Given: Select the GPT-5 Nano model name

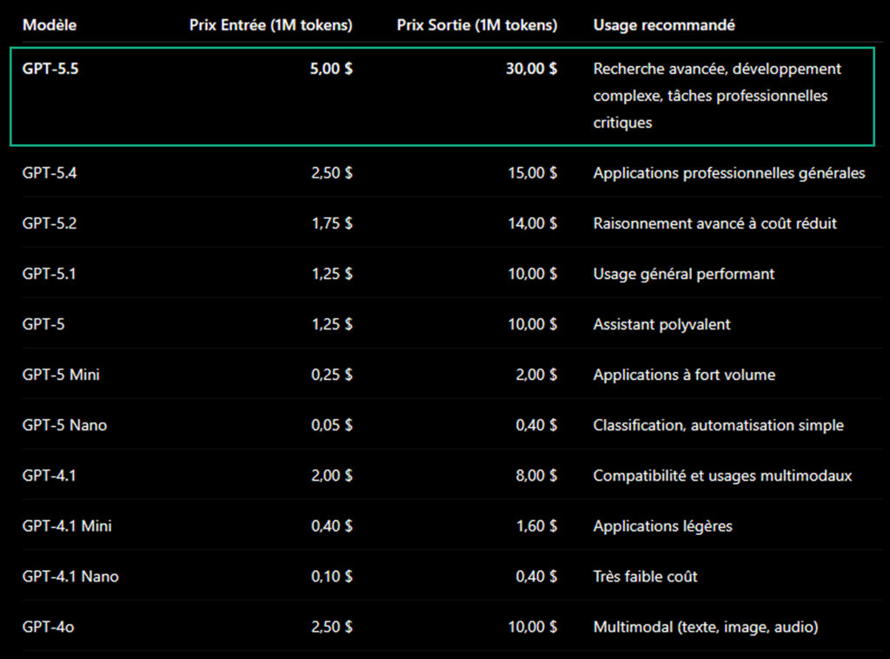Looking at the screenshot, I should (x=64, y=425).
